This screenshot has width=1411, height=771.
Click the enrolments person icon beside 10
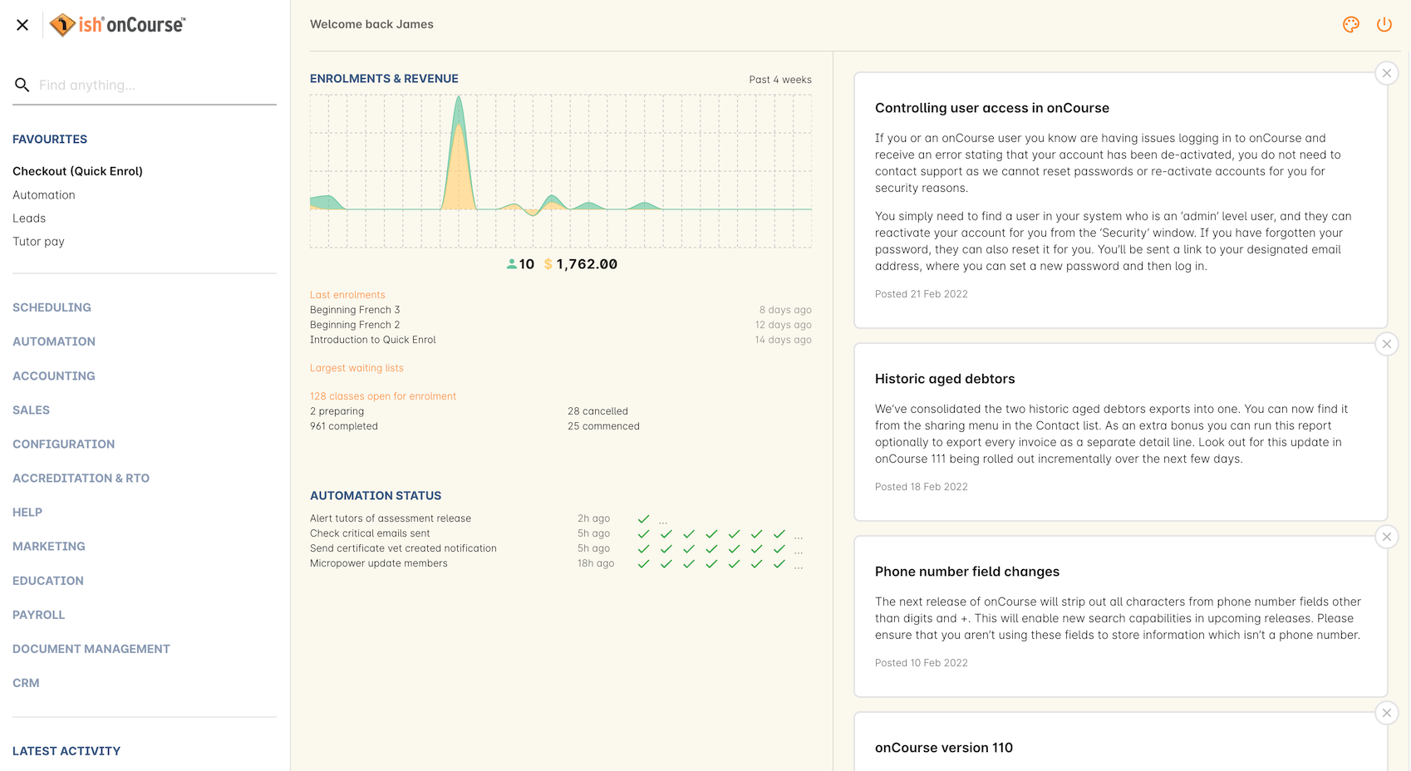click(511, 264)
